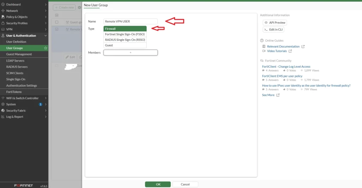
Task: Open the IPsec user identity community post
Action: [x=306, y=85]
